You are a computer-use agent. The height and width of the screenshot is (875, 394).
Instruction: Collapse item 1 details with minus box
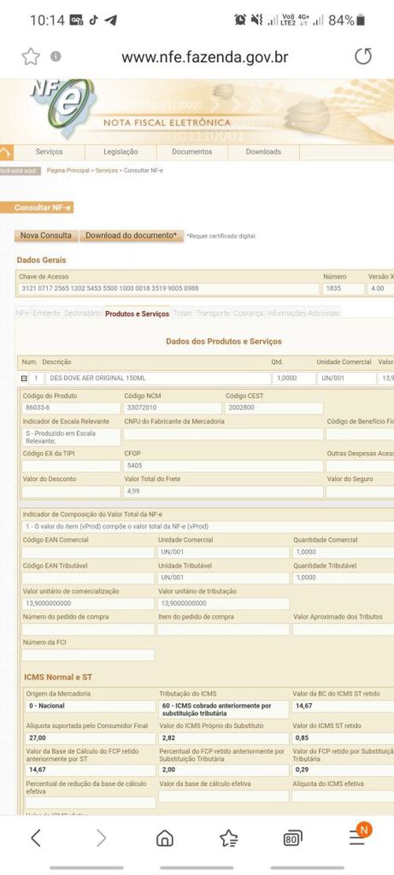tap(24, 378)
